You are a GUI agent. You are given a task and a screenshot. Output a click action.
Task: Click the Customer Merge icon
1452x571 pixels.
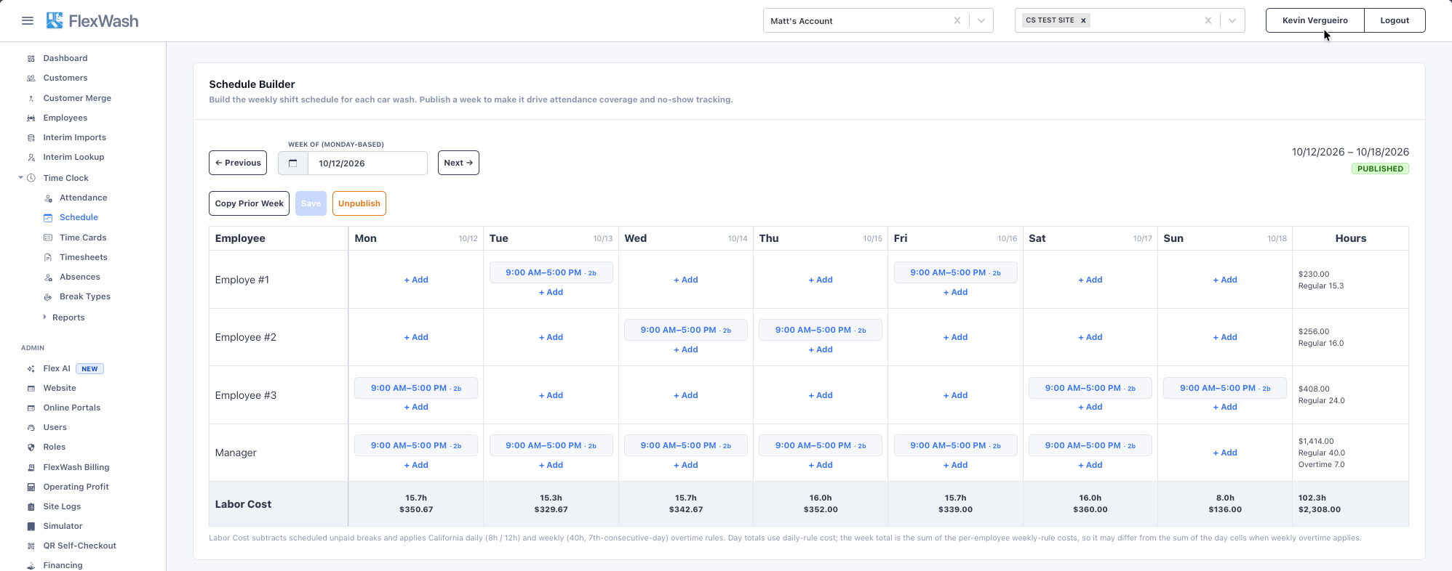tap(31, 99)
